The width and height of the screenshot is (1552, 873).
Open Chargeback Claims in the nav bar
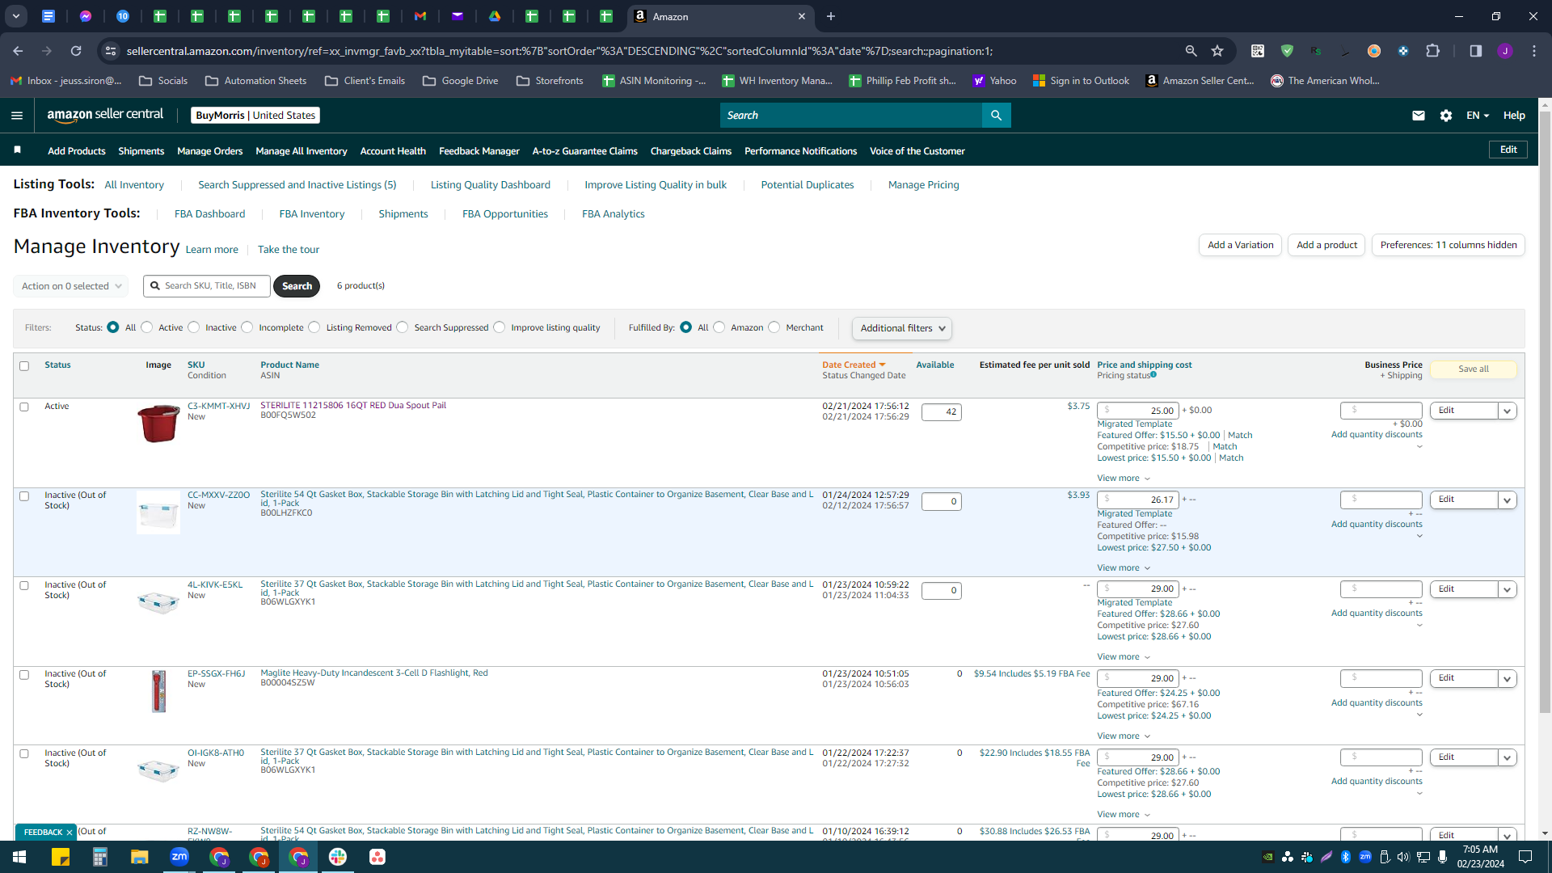[691, 151]
